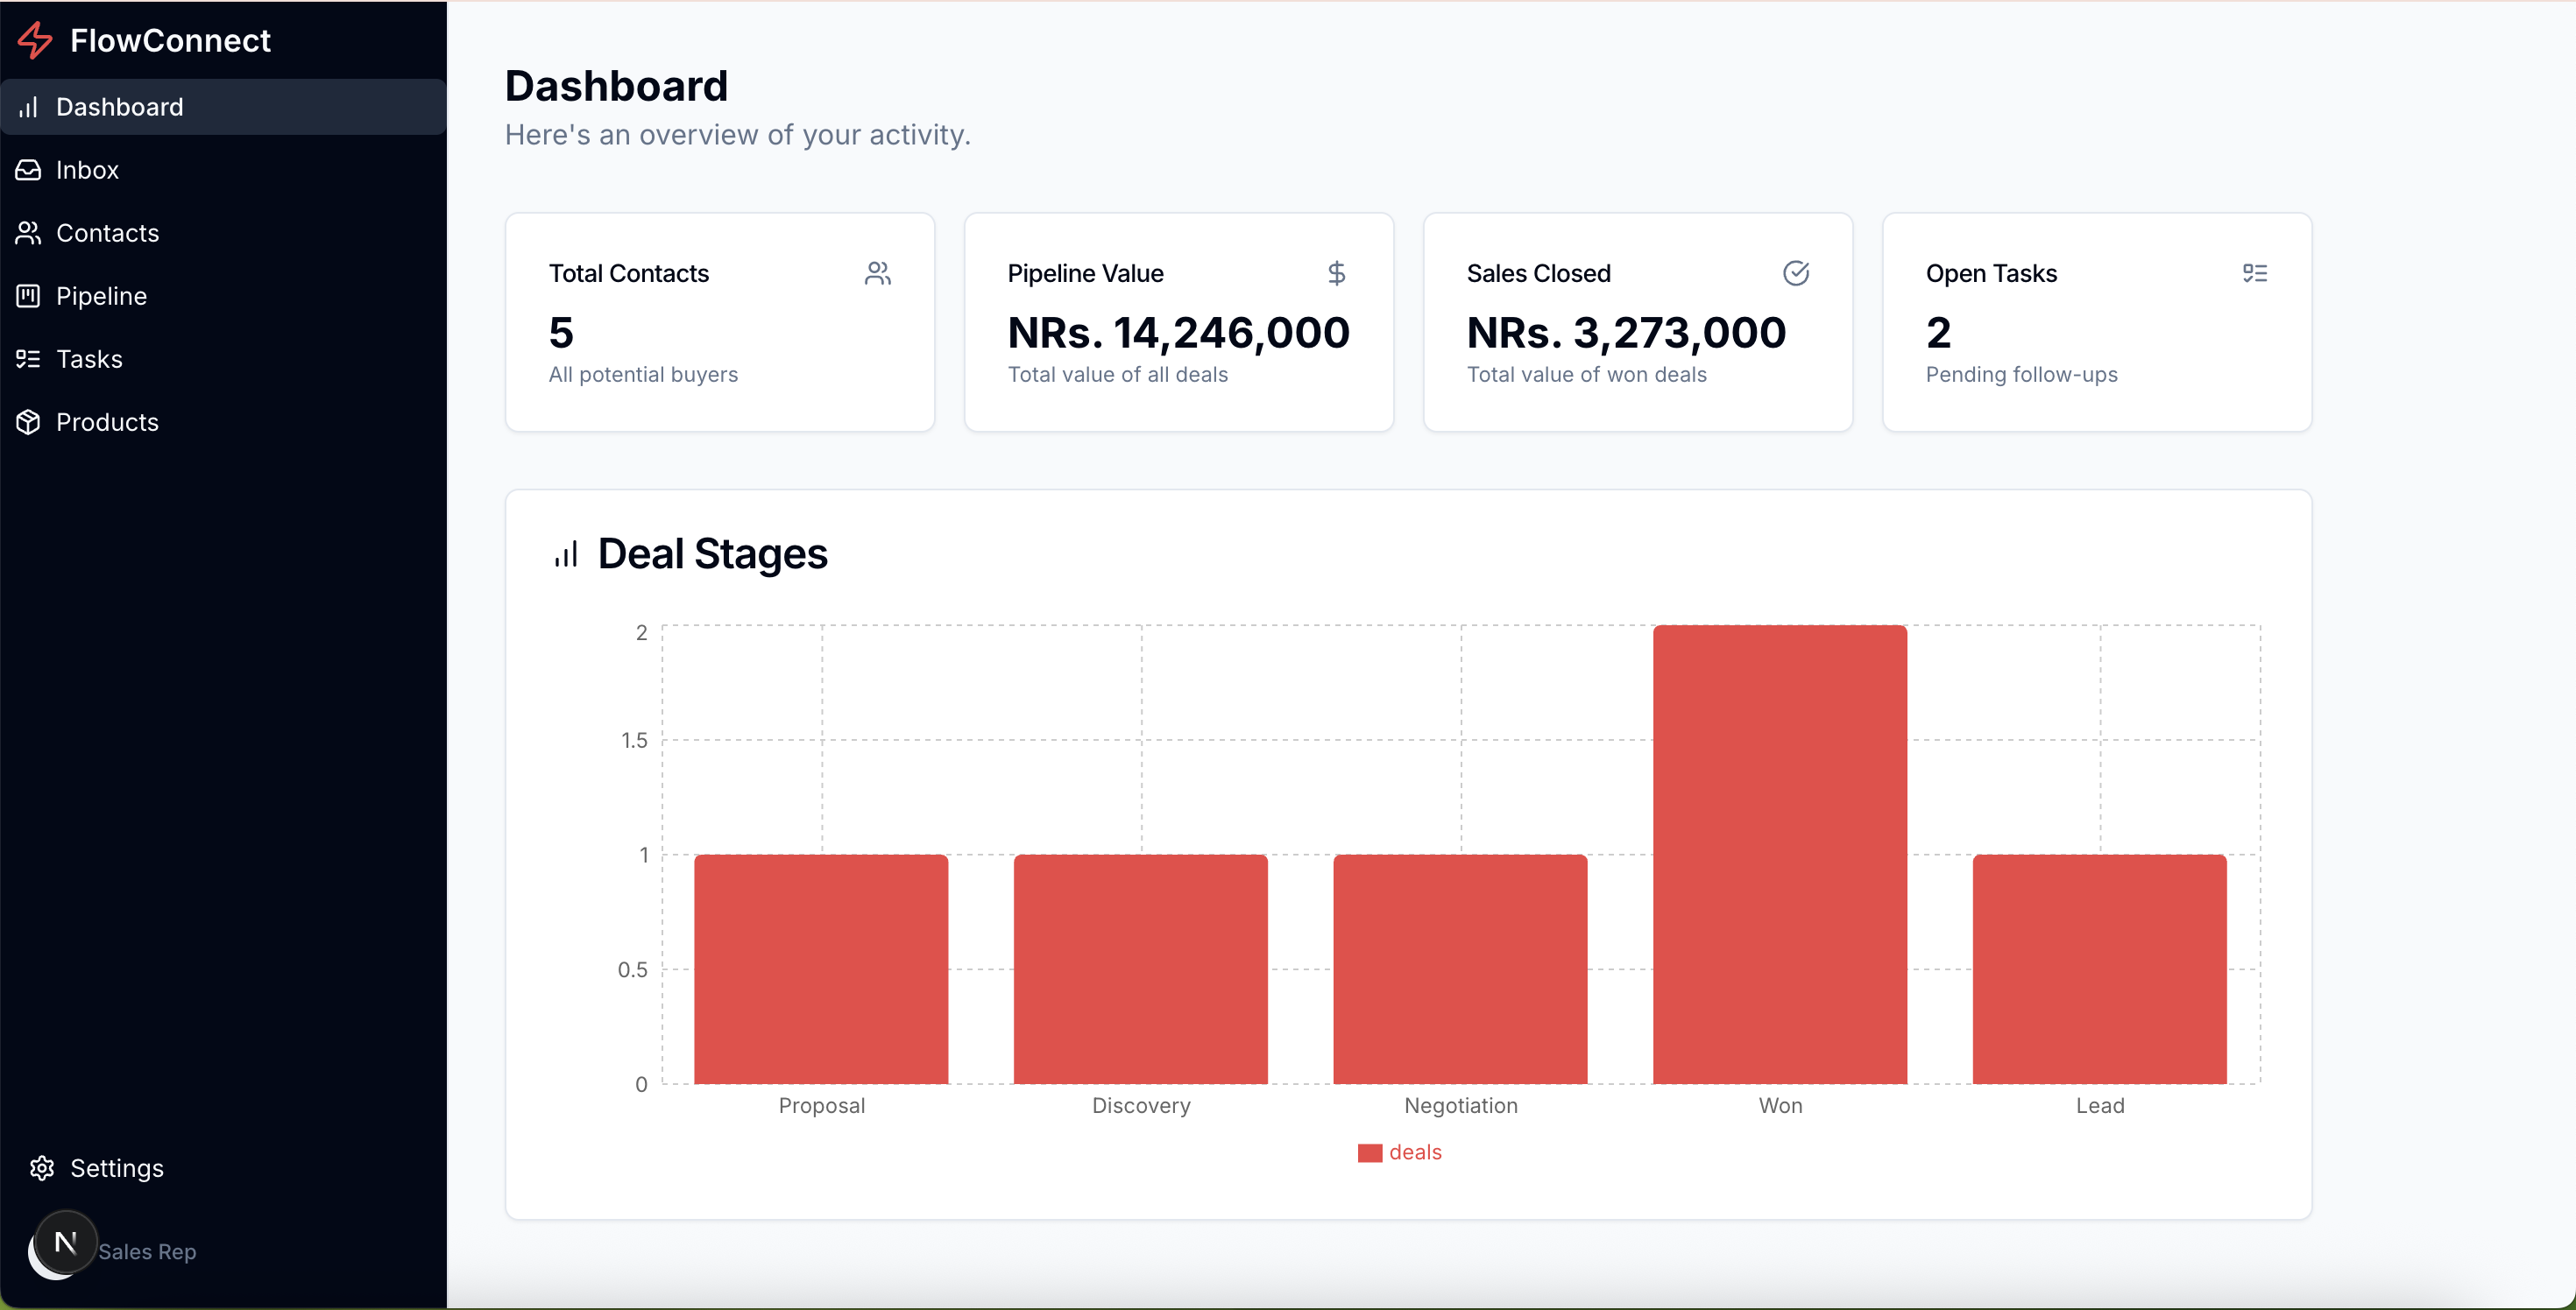2576x1310 pixels.
Task: Click the Products box icon in sidebar
Action: (x=28, y=422)
